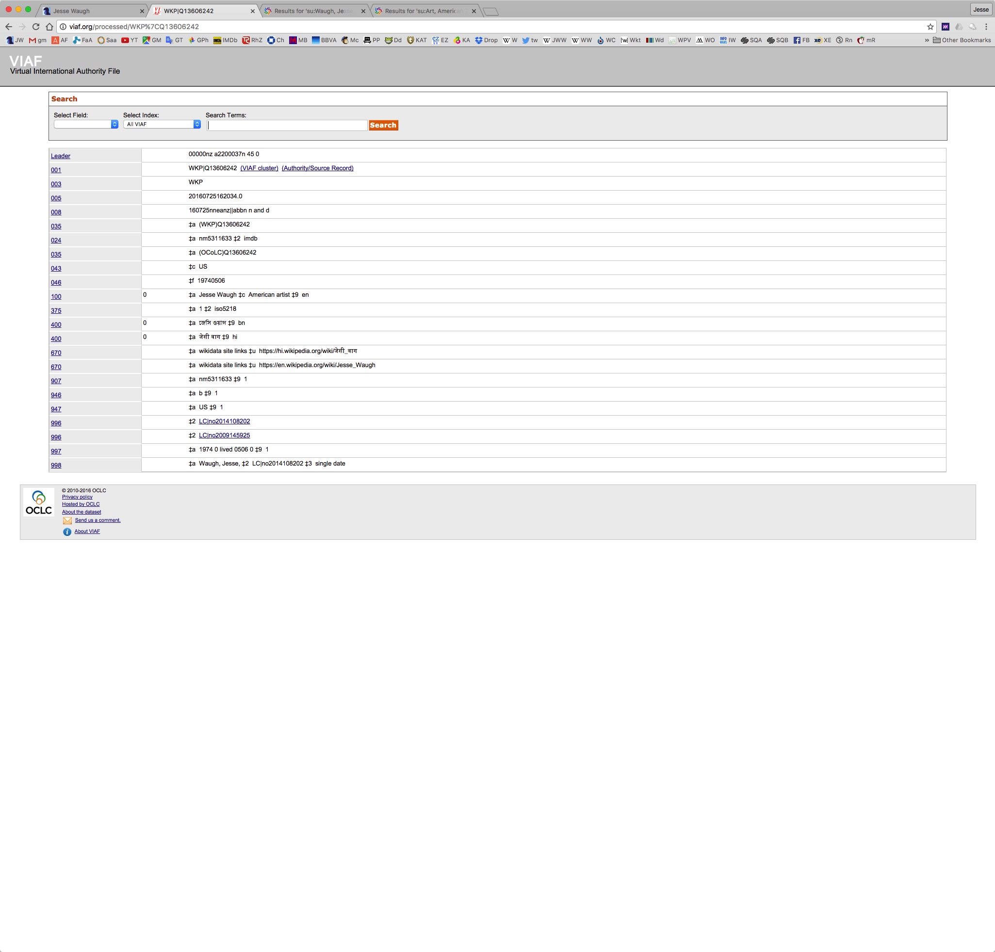Screen dimensions: 995x952
Task: Click the VIAF header logo
Action: (25, 61)
